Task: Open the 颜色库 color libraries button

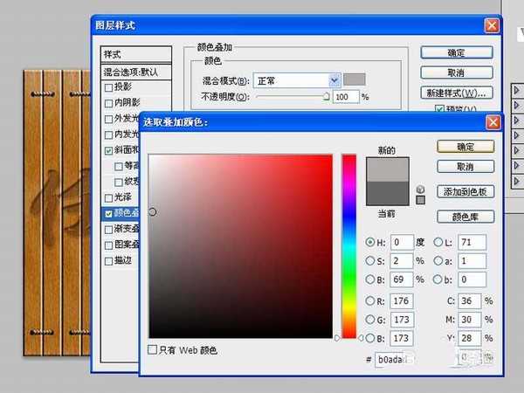Action: [x=466, y=217]
